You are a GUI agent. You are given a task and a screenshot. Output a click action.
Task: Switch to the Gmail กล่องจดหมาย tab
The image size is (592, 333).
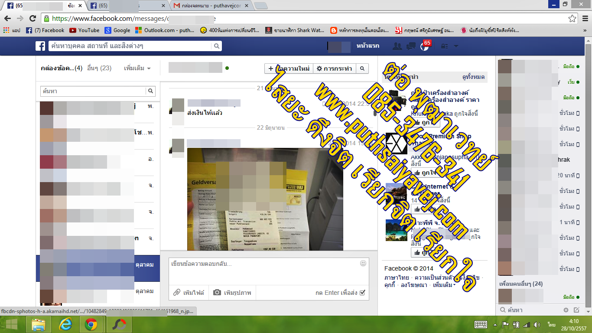pyautogui.click(x=211, y=6)
